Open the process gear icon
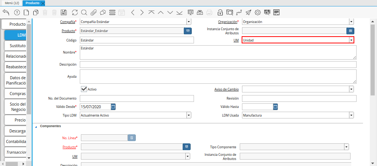 point(258,12)
